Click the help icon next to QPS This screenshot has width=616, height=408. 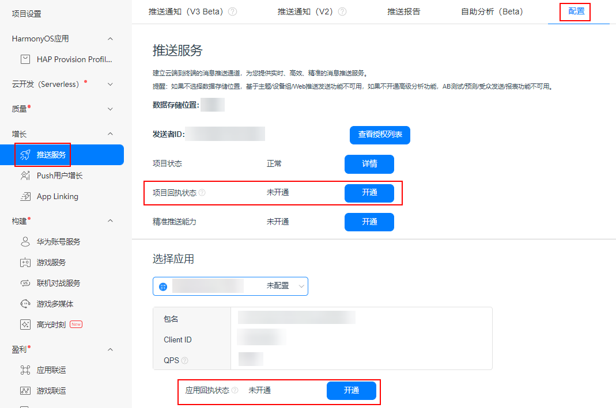(184, 361)
